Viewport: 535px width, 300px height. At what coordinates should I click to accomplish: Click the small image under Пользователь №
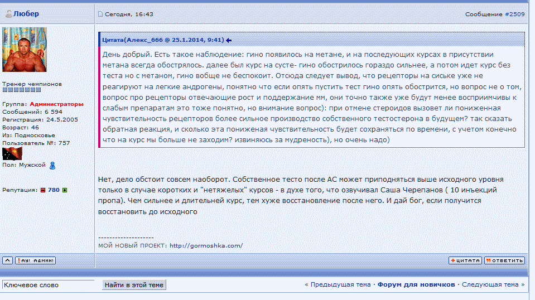click(x=12, y=154)
